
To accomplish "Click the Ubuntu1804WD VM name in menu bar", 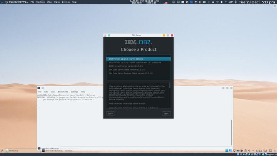I will tap(18, 2).
